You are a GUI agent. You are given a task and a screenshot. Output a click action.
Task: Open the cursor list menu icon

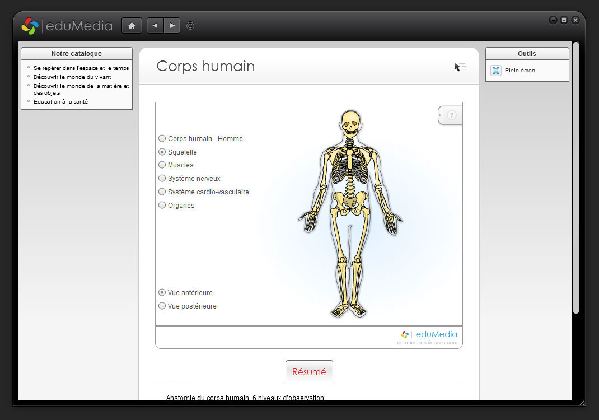coord(460,67)
